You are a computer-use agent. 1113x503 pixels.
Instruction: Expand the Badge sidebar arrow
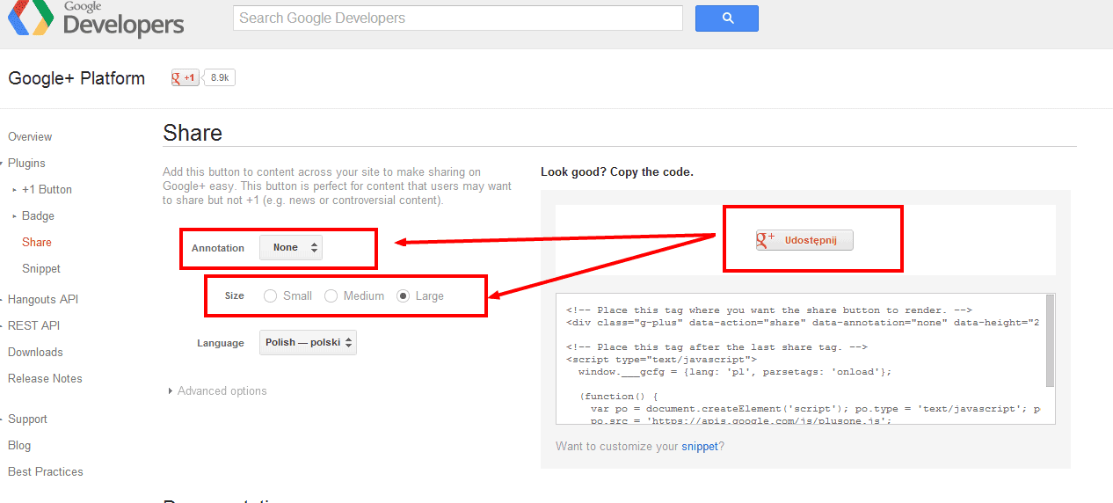(x=15, y=216)
